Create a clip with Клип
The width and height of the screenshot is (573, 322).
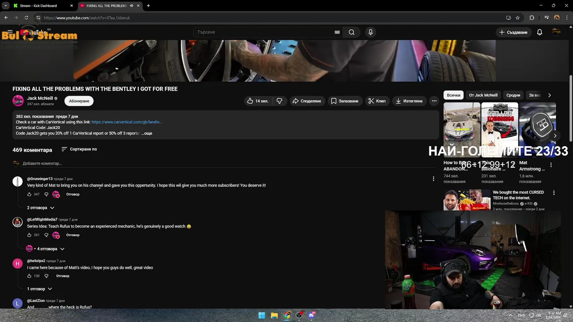pos(377,101)
